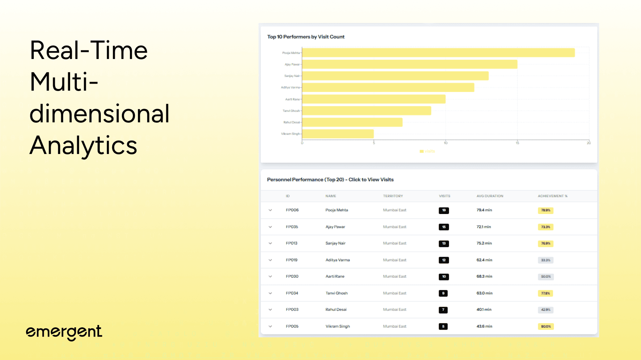This screenshot has height=360, width=641.
Task: Click Vikram Singh's bar in chart
Action: 338,134
